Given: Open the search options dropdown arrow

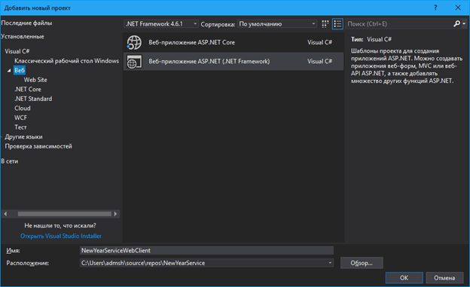Looking at the screenshot, I should [x=464, y=23].
